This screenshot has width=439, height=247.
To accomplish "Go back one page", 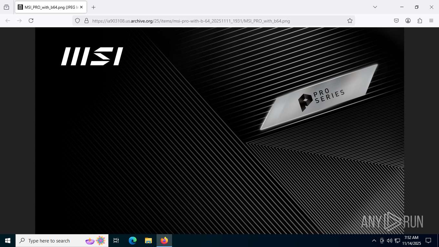I will click(8, 21).
